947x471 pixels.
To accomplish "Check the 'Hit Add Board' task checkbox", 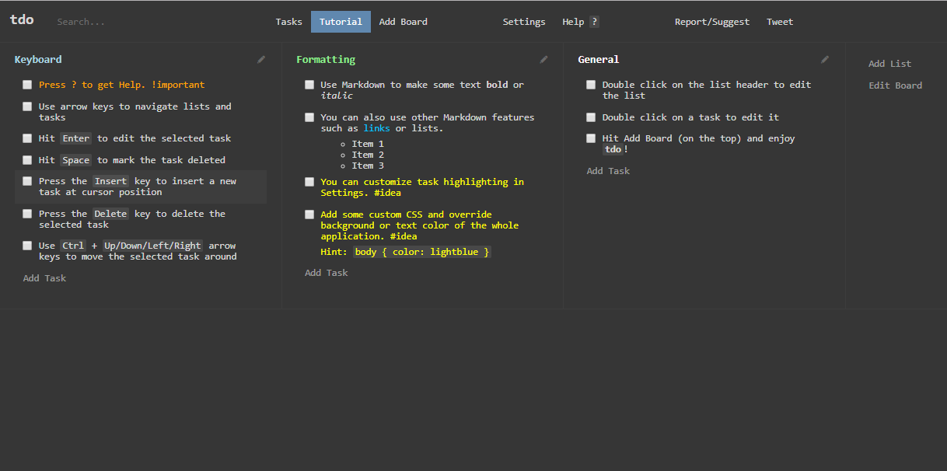I will (591, 138).
